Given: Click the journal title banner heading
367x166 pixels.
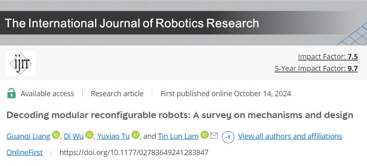Looking at the screenshot, I should [132, 23].
